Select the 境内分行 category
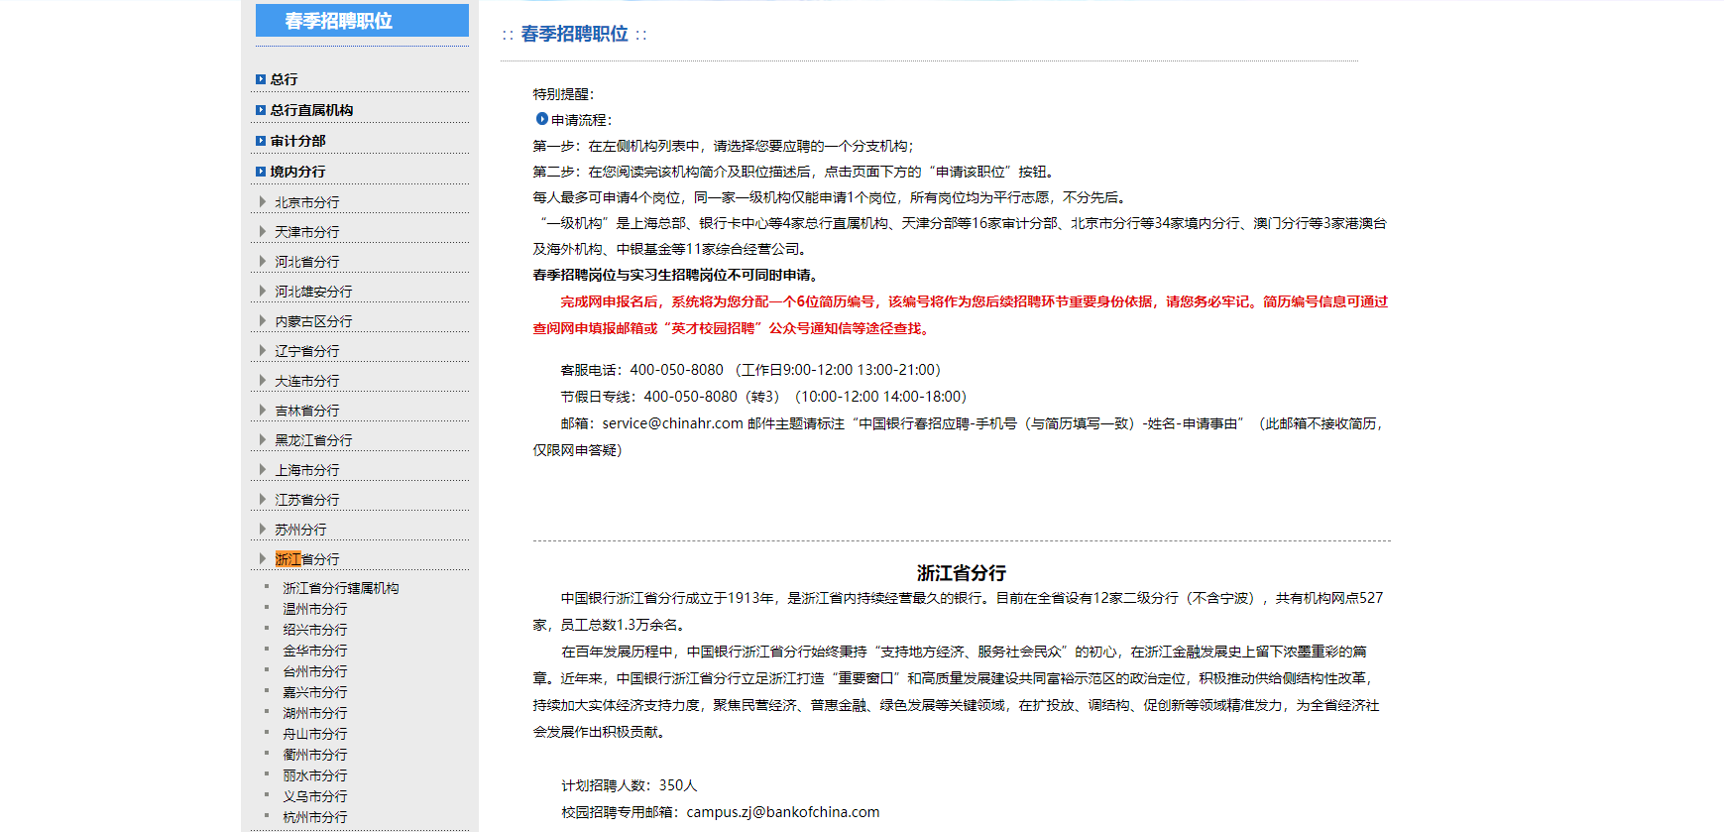The width and height of the screenshot is (1724, 832). (297, 172)
